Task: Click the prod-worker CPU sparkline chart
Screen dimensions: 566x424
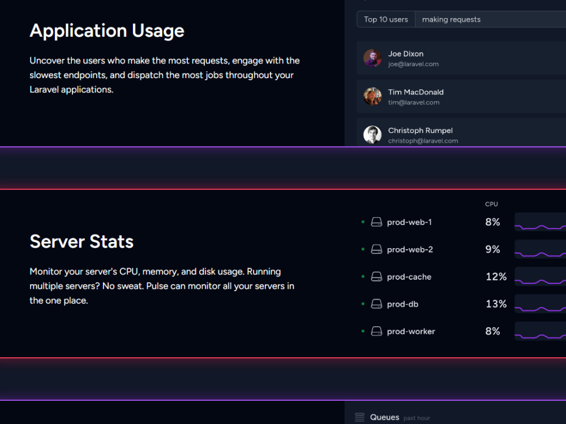Action: (x=541, y=331)
